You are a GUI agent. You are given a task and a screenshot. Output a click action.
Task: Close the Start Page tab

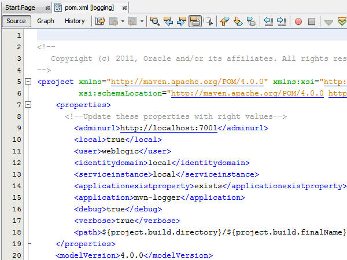click(x=47, y=8)
